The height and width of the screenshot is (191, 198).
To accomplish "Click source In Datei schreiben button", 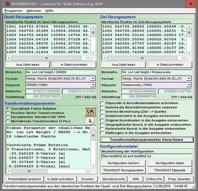I will click(x=74, y=65).
